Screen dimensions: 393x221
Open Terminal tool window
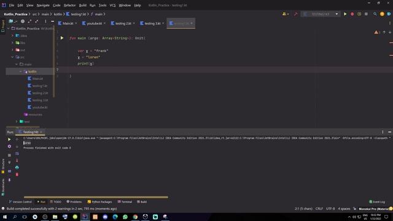tap(125, 202)
